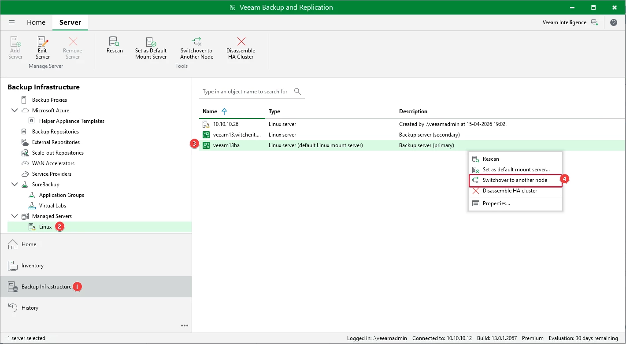Select Service Providers in the tree

click(52, 174)
